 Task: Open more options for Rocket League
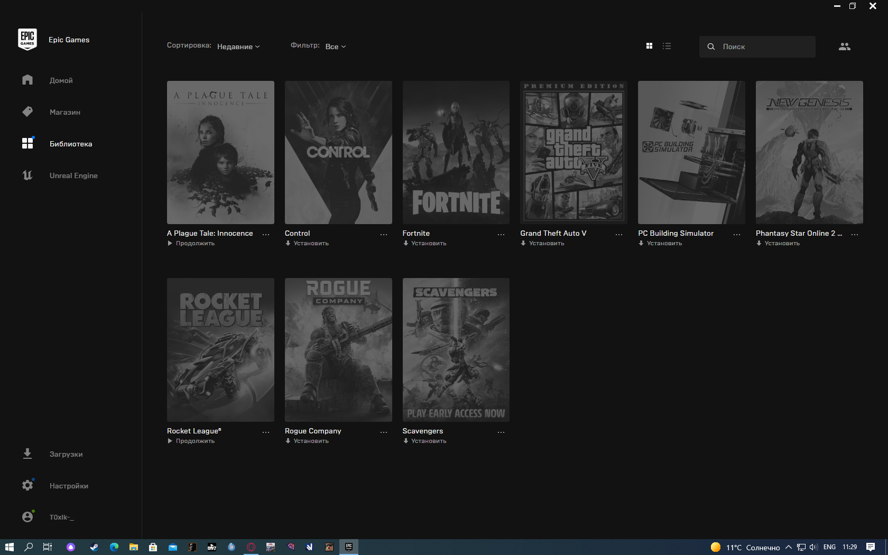pos(266,432)
